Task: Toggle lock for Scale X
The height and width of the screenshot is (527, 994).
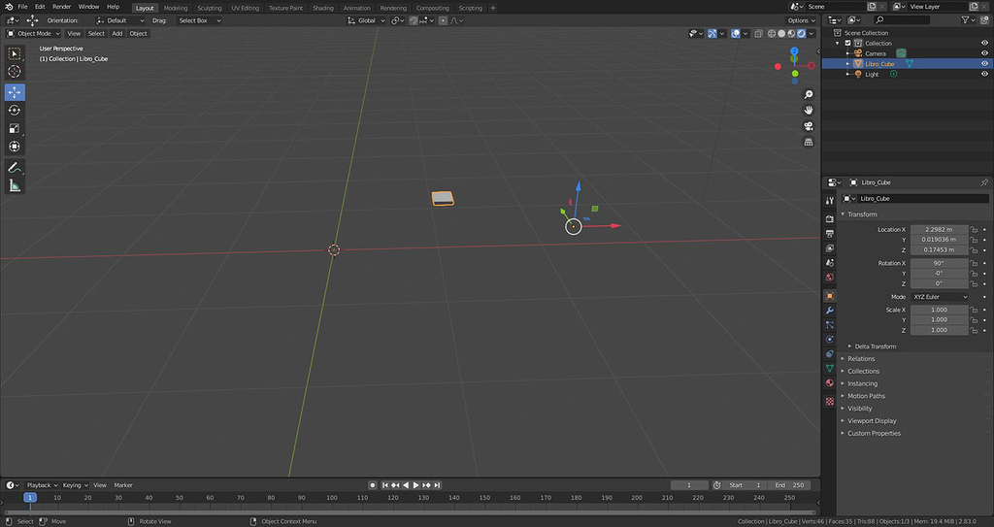Action: (x=974, y=311)
